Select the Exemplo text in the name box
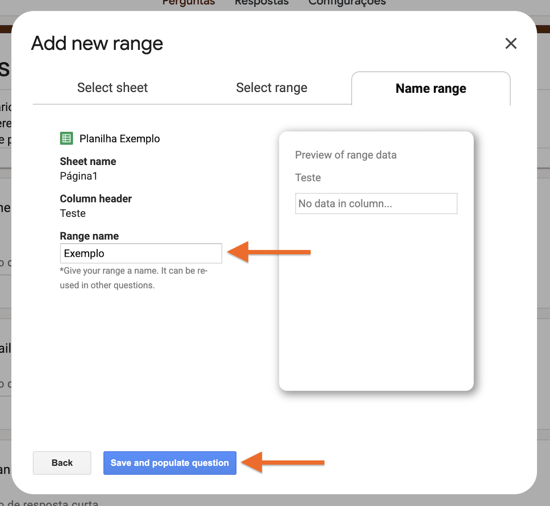 [x=84, y=253]
